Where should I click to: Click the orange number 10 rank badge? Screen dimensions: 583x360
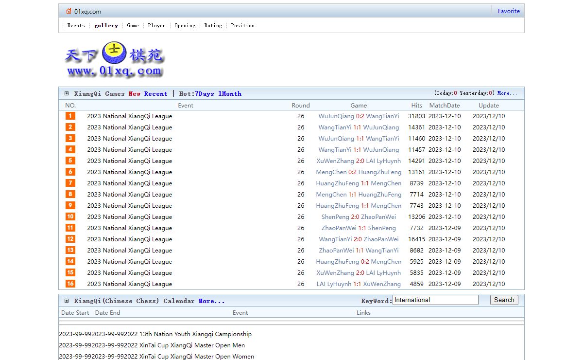point(70,216)
